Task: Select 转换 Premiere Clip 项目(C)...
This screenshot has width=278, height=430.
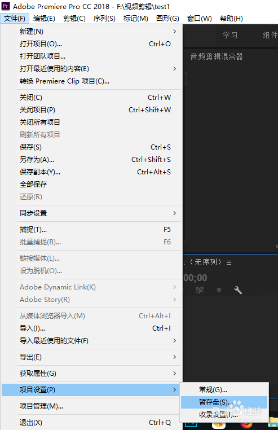Action: pyautogui.click(x=92, y=81)
